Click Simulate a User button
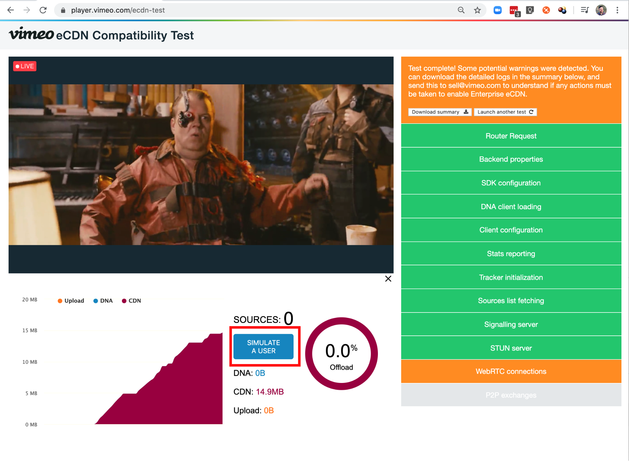 pos(263,346)
